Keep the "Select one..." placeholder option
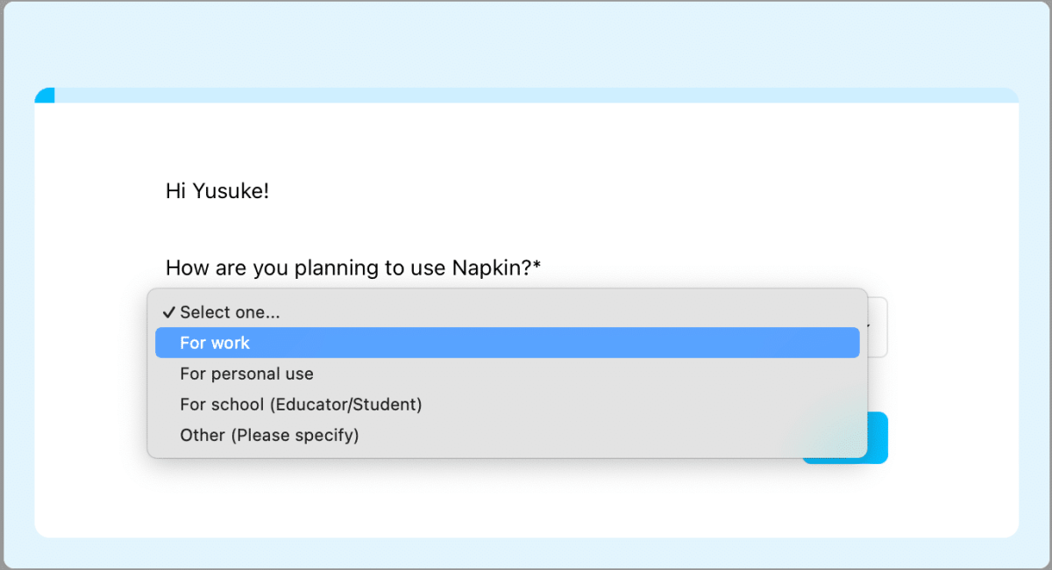This screenshot has width=1052, height=570. point(230,312)
